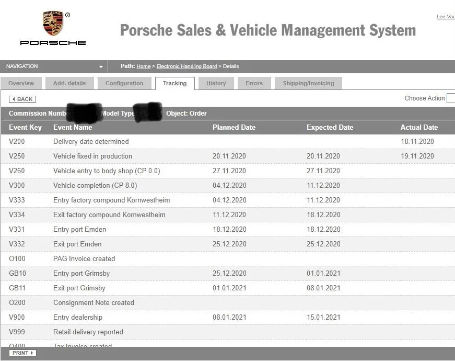
Task: Click the Porsche crest logo
Action: pyautogui.click(x=53, y=24)
